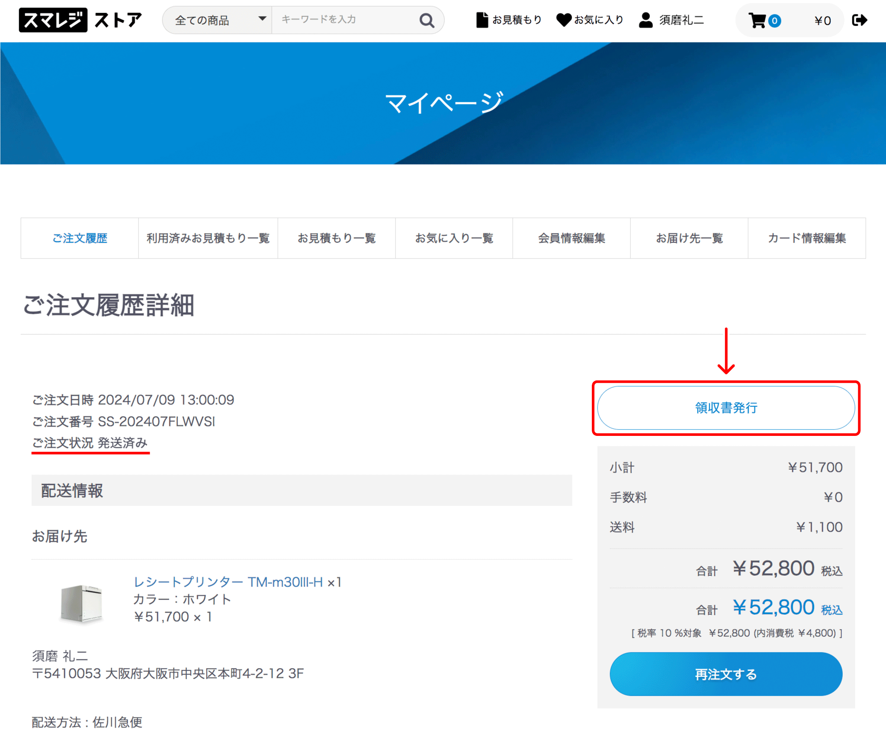Open お見積もり document icon
The height and width of the screenshot is (735, 886).
click(x=482, y=20)
